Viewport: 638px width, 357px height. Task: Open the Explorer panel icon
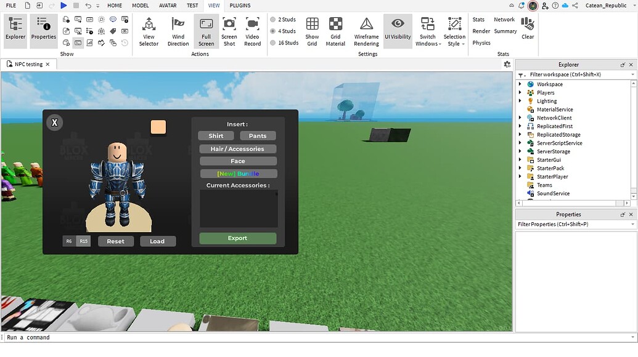tap(15, 29)
